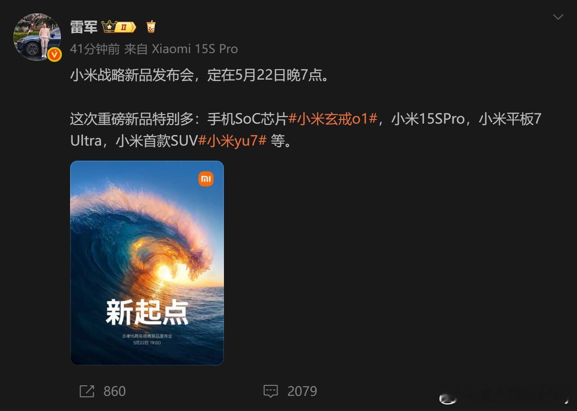Open 雷军's profile avatar photo

click(x=37, y=37)
